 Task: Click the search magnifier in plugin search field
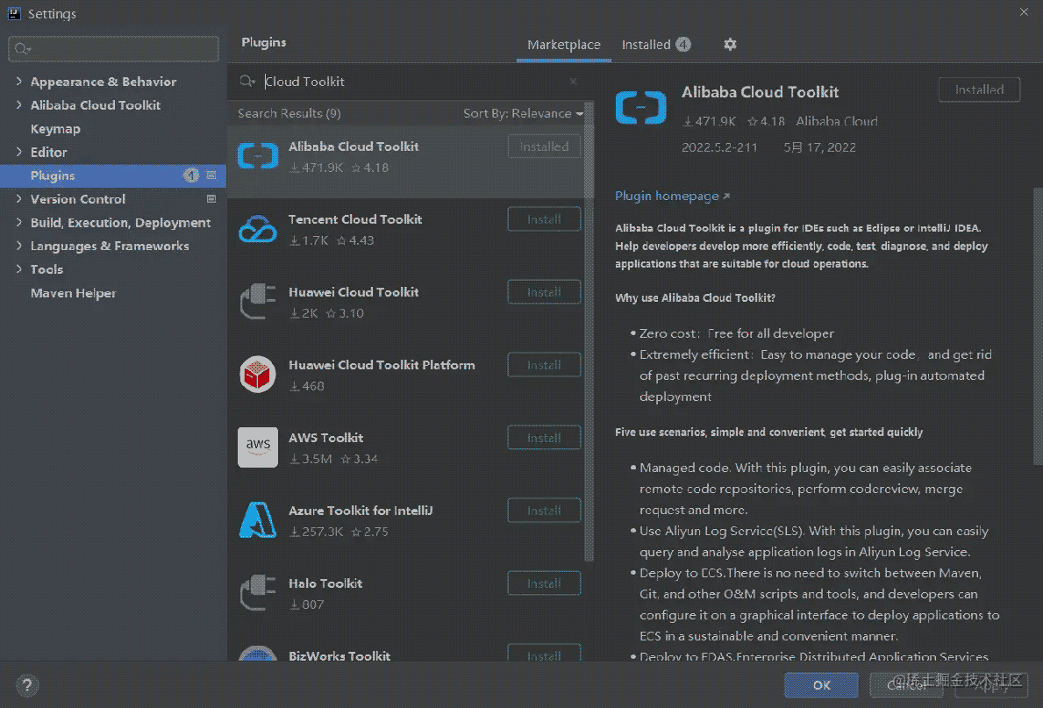tap(246, 82)
